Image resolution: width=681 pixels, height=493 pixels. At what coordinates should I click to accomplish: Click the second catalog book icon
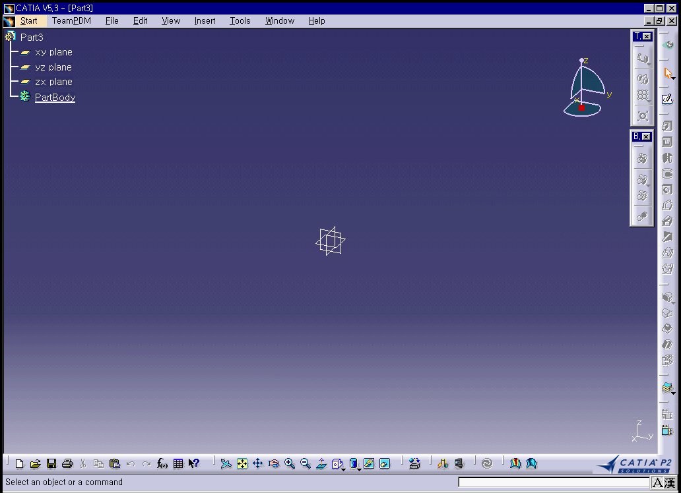click(x=531, y=463)
